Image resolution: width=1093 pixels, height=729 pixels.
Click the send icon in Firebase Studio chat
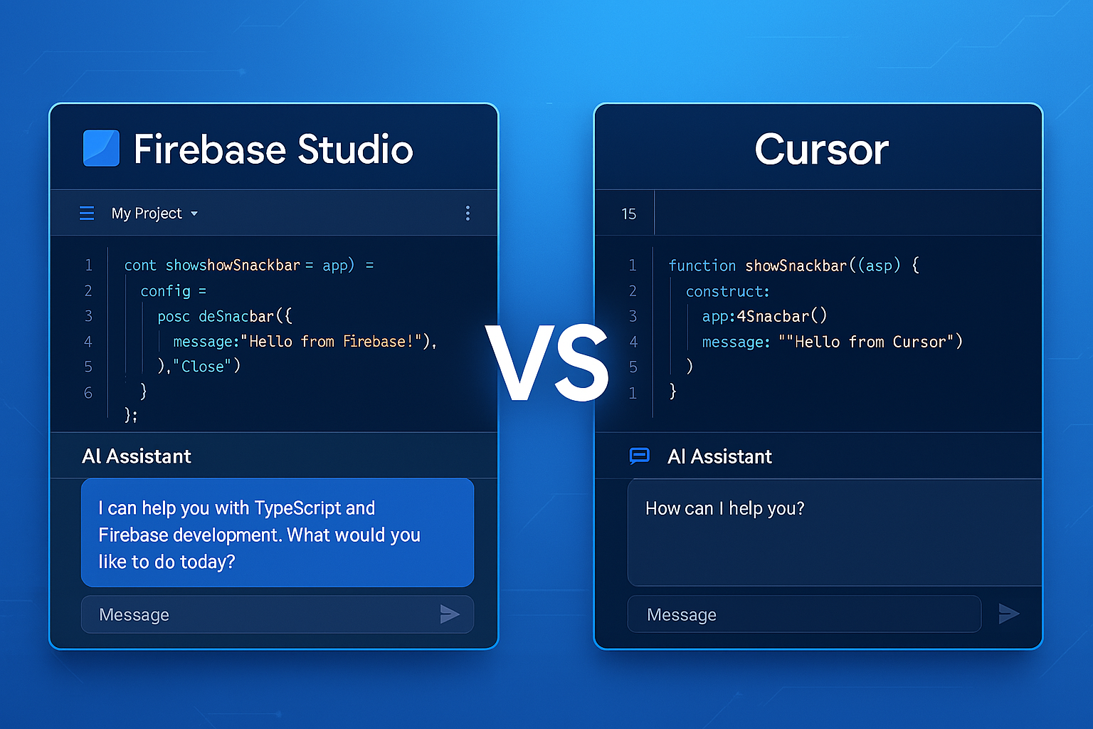pos(450,614)
